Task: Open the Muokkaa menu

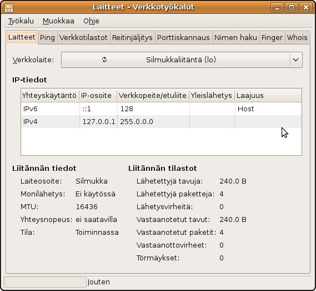Action: tap(58, 21)
